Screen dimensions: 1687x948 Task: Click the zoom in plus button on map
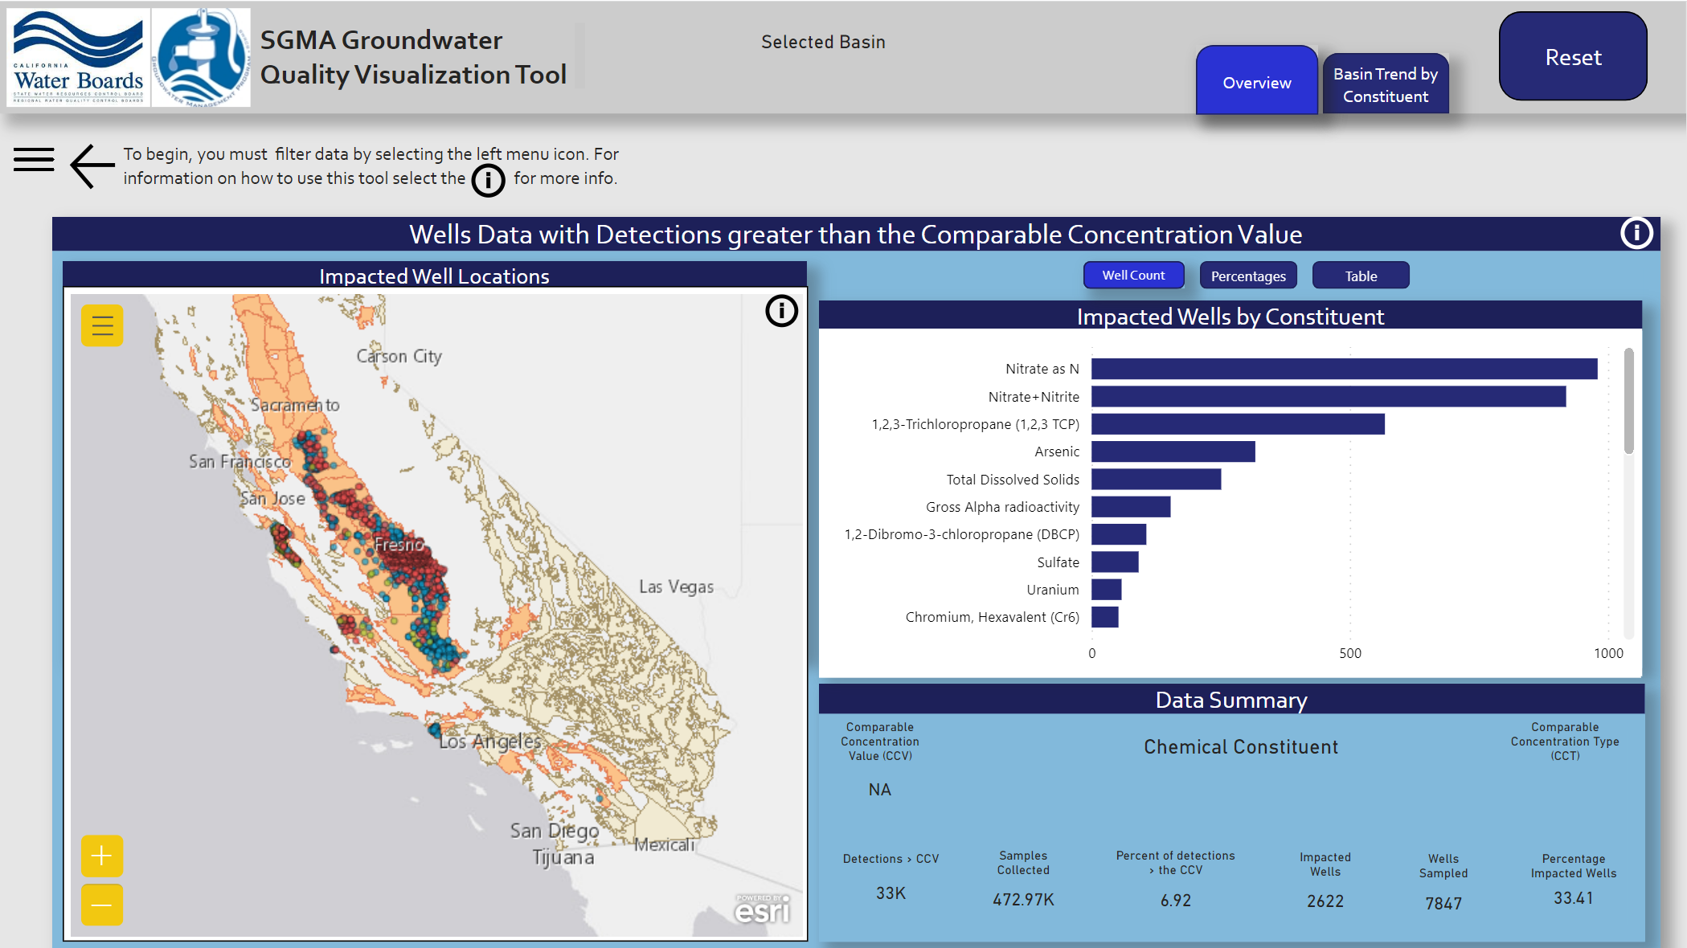[x=102, y=856]
